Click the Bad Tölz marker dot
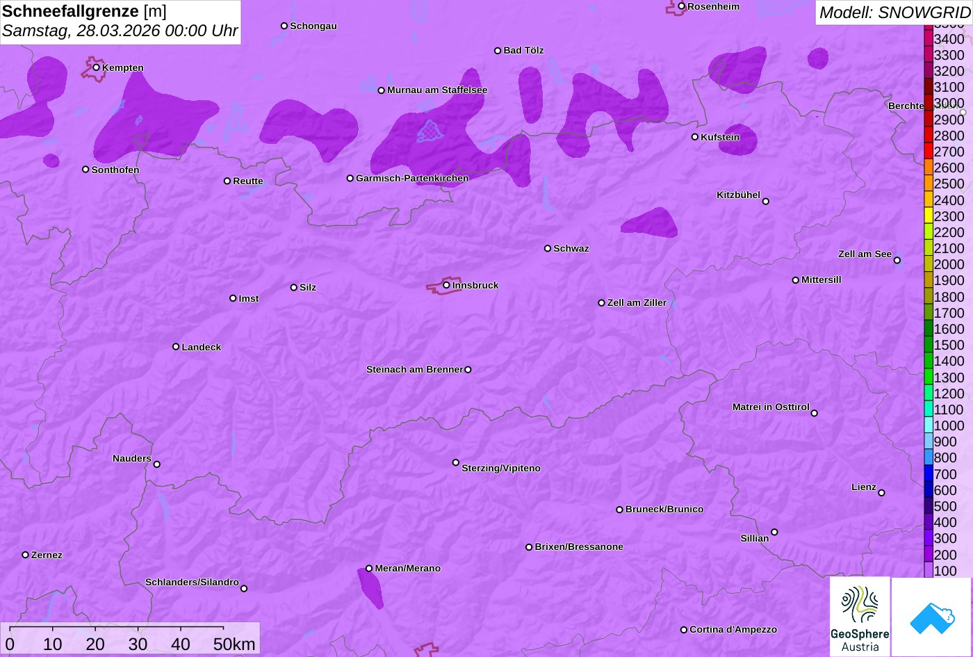 click(x=498, y=51)
